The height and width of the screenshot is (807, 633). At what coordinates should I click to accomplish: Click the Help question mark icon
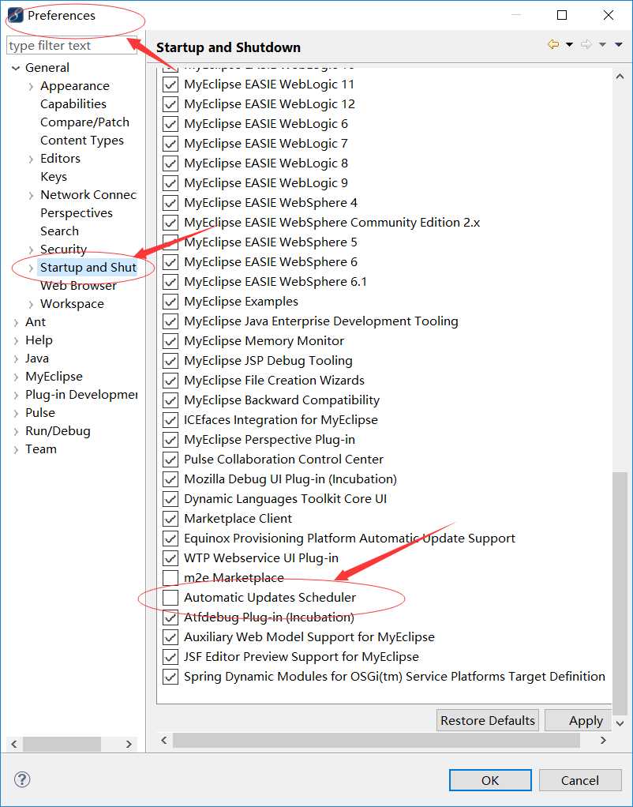(22, 779)
